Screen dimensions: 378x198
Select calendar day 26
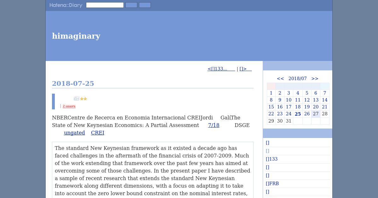(307, 114)
